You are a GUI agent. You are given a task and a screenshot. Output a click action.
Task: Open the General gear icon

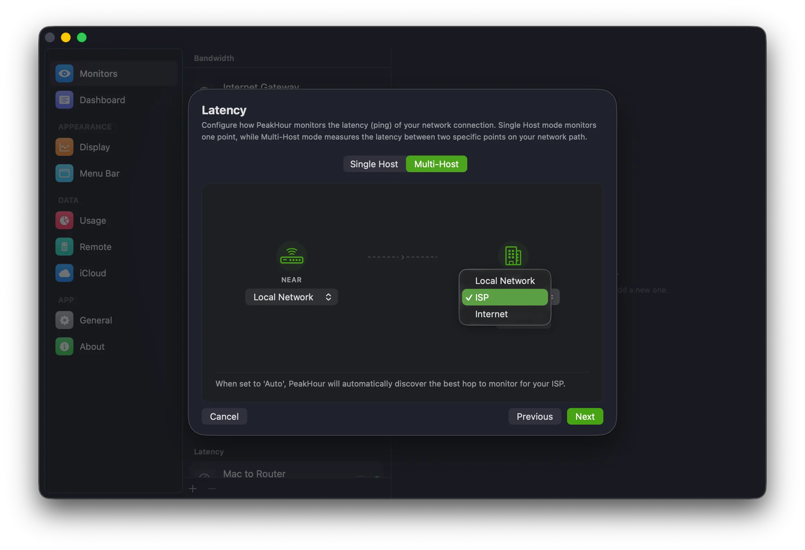64,320
